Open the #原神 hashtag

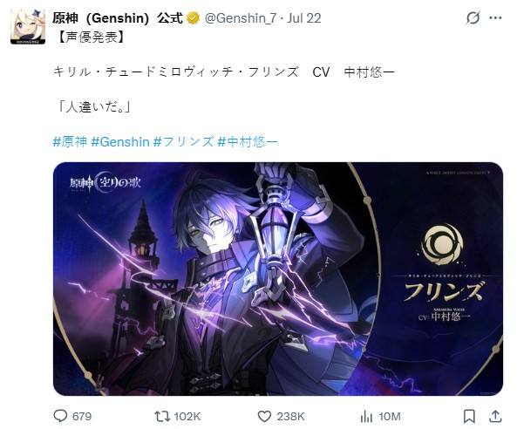click(x=70, y=142)
